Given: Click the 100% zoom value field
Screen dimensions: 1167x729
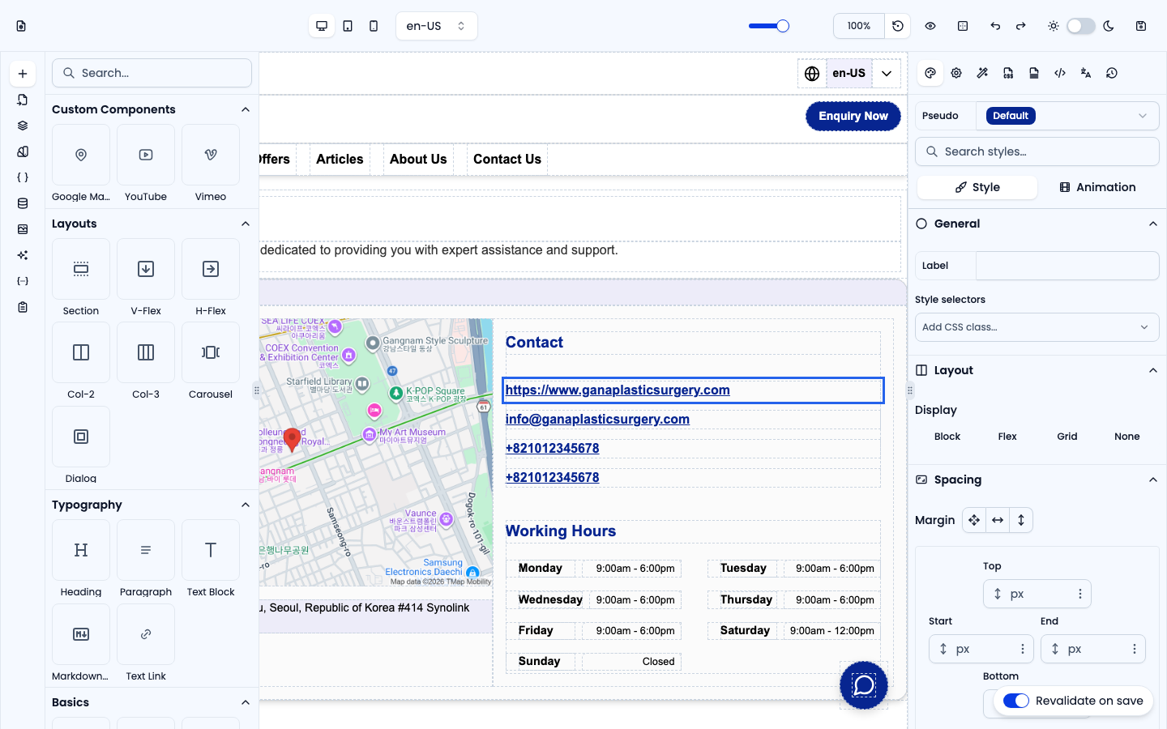Looking at the screenshot, I should point(859,26).
